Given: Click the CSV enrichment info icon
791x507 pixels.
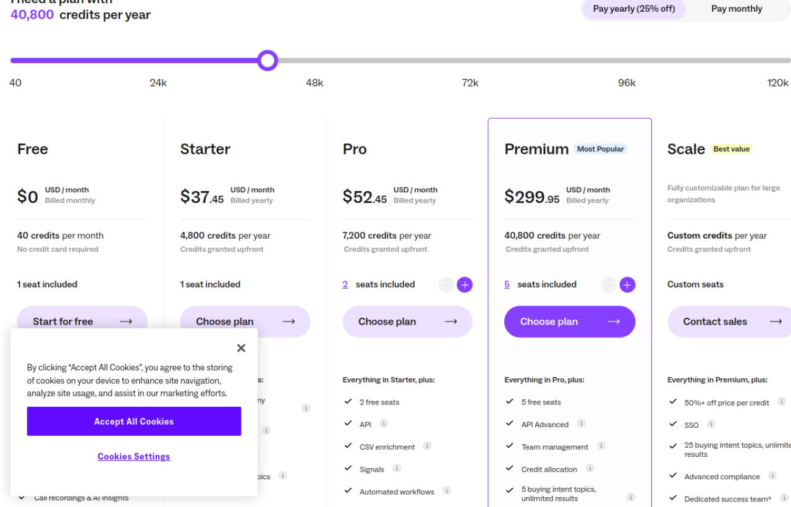Looking at the screenshot, I should point(428,446).
